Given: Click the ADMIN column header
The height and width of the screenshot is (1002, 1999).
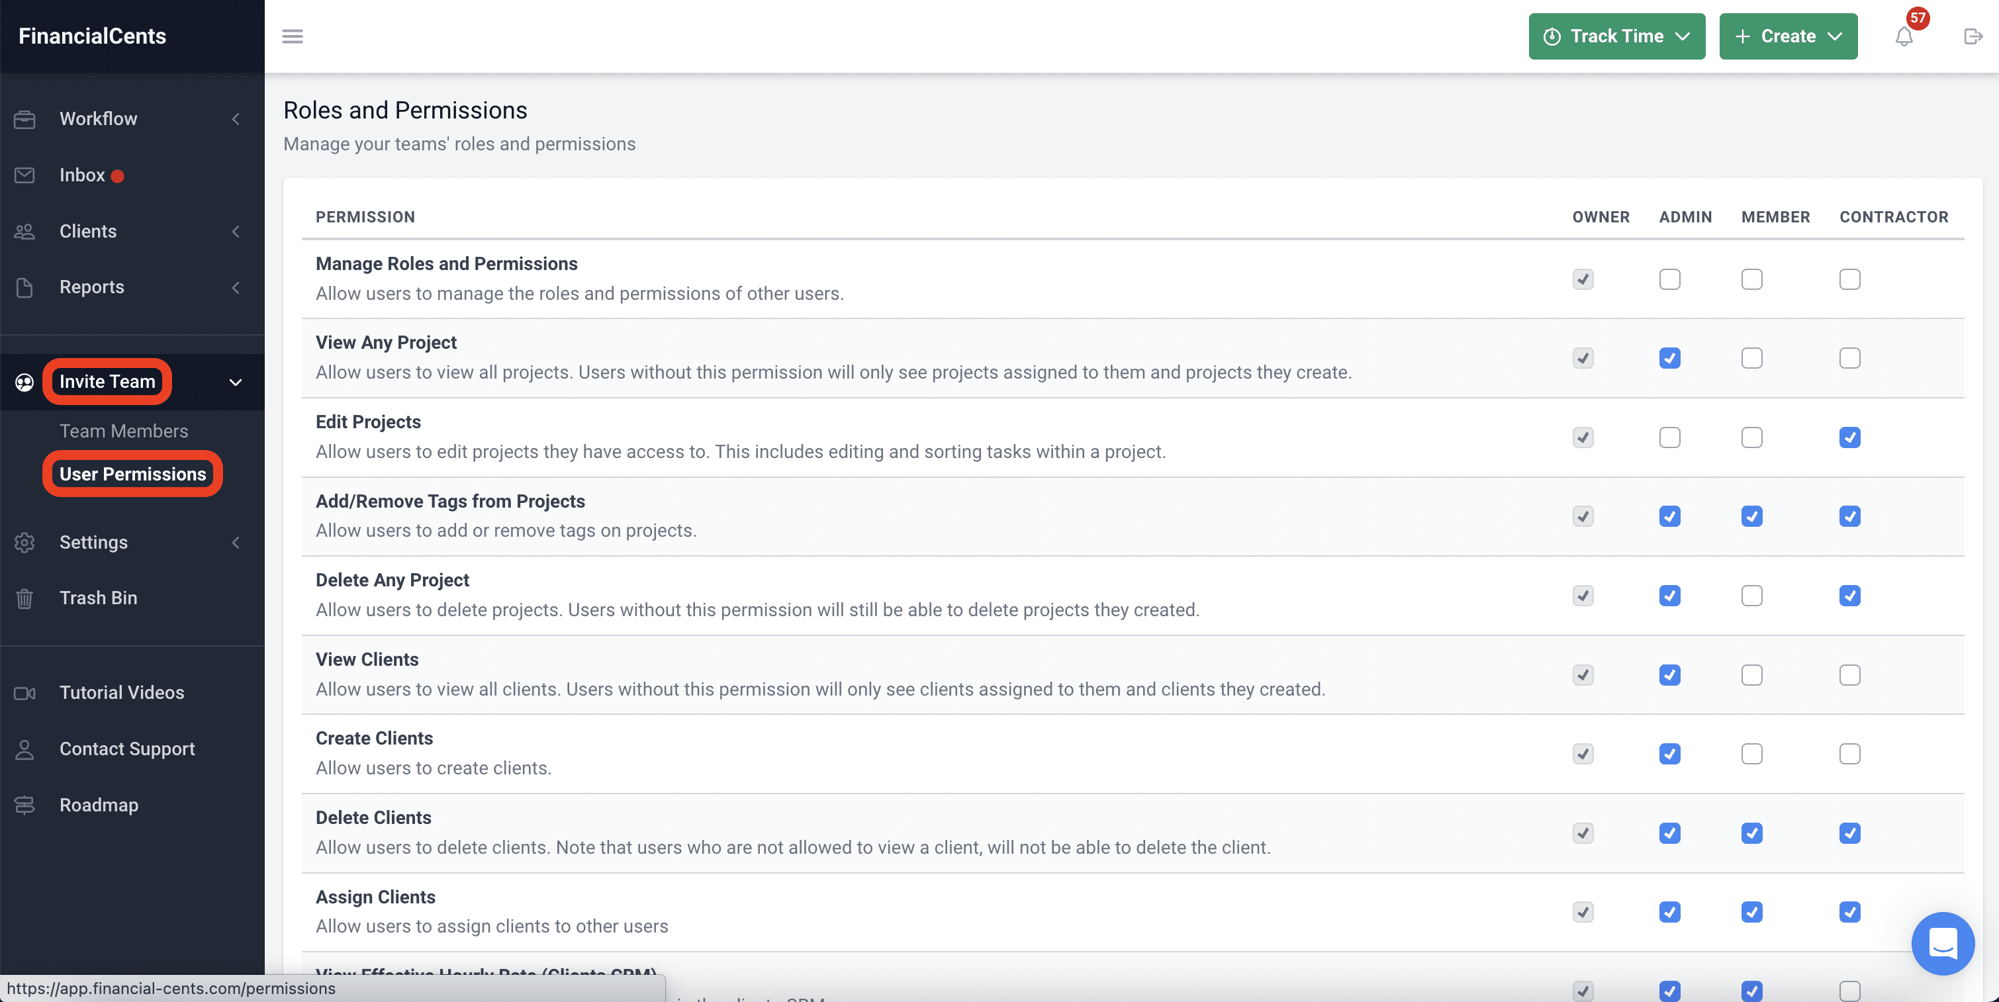Looking at the screenshot, I should pyautogui.click(x=1685, y=217).
